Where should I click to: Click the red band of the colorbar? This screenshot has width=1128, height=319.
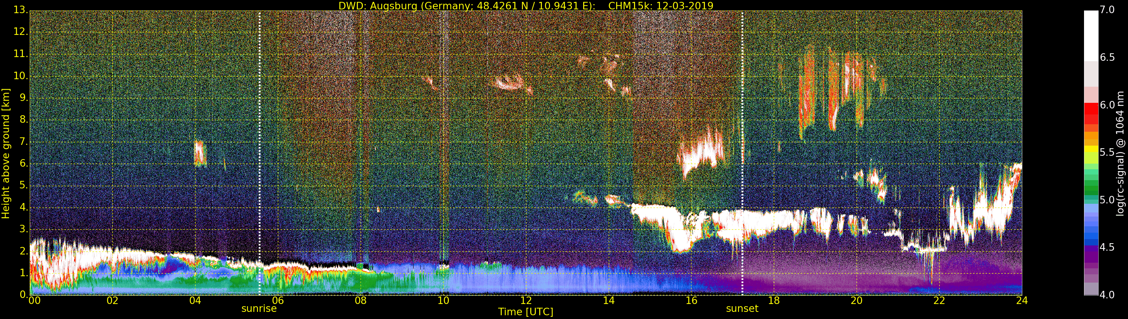click(x=1091, y=114)
